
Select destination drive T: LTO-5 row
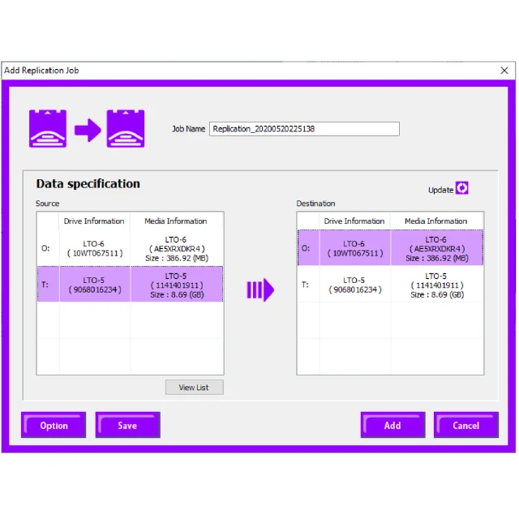tap(390, 285)
